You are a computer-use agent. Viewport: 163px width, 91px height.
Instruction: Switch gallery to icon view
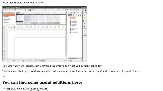(x=17, y=13)
